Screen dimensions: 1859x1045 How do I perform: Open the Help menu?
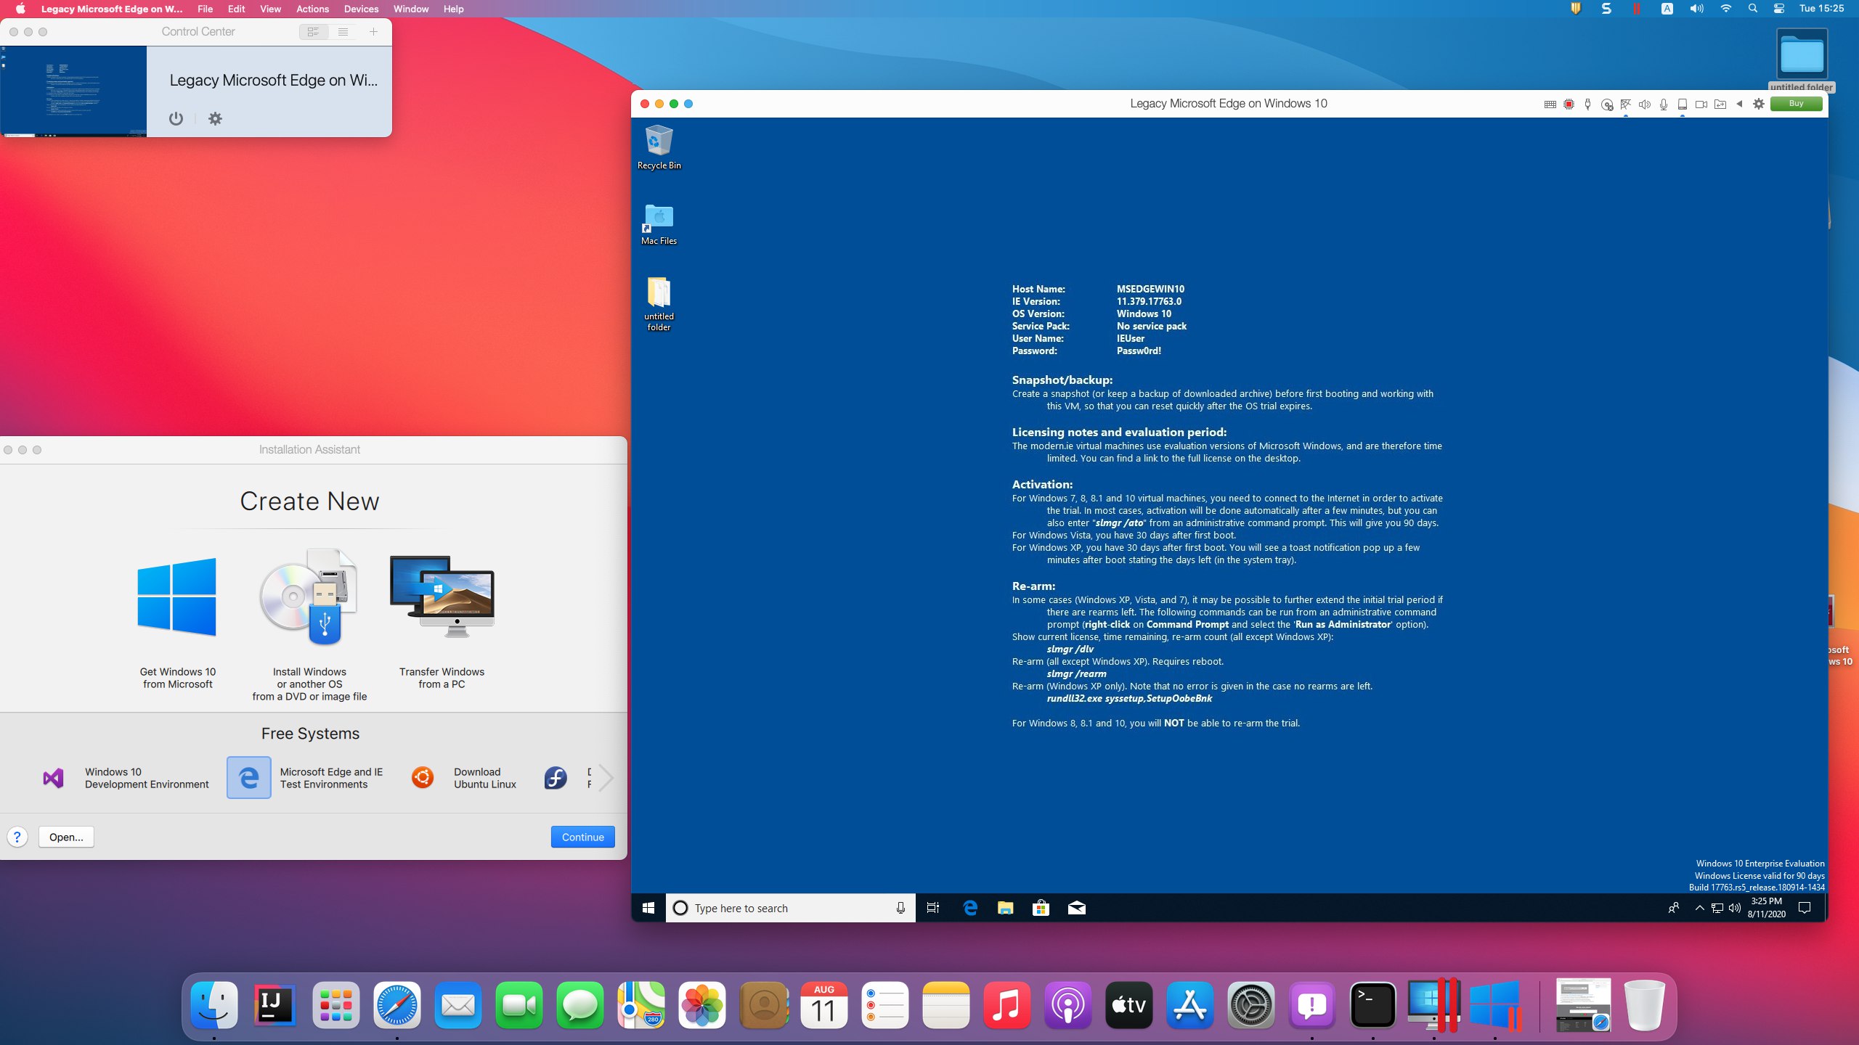pyautogui.click(x=453, y=9)
